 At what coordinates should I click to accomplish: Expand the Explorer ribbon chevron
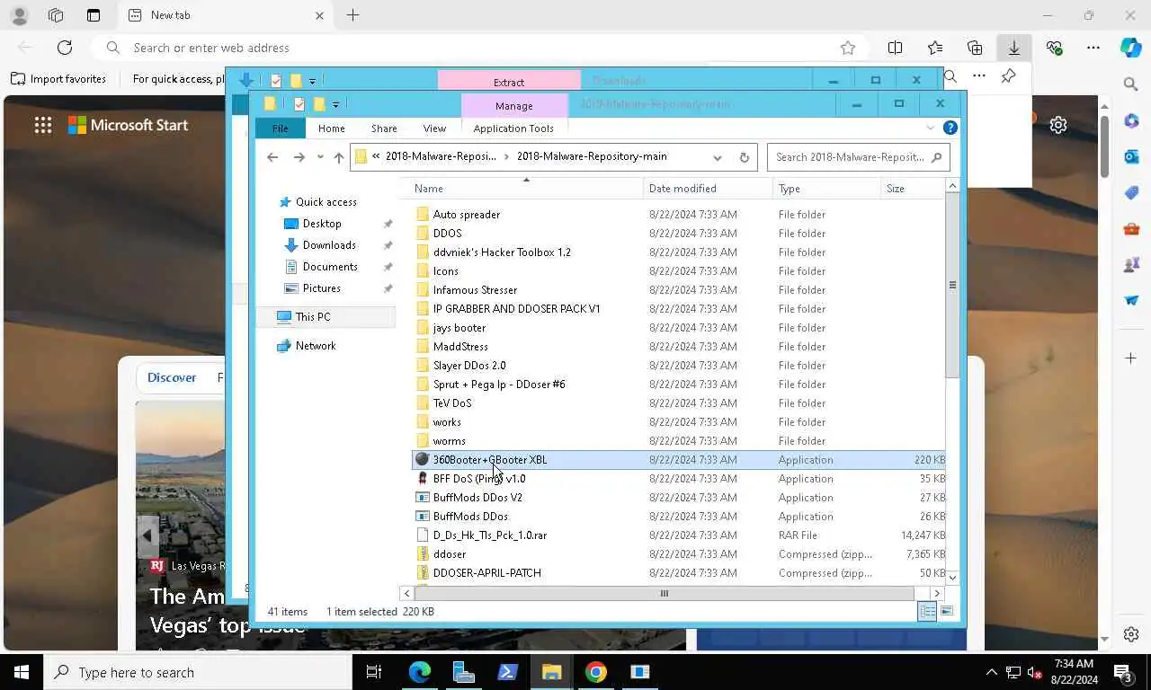pos(931,128)
